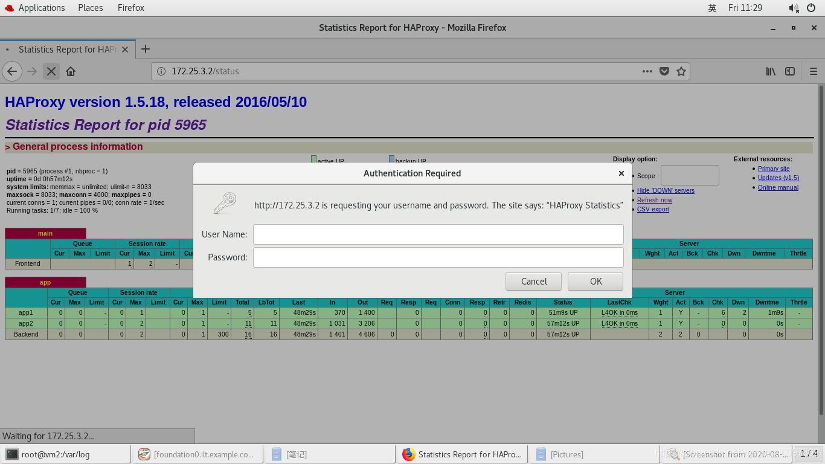Switch to 笔记 window in taskbar
Screen dimensions: 825x464
click(330, 454)
